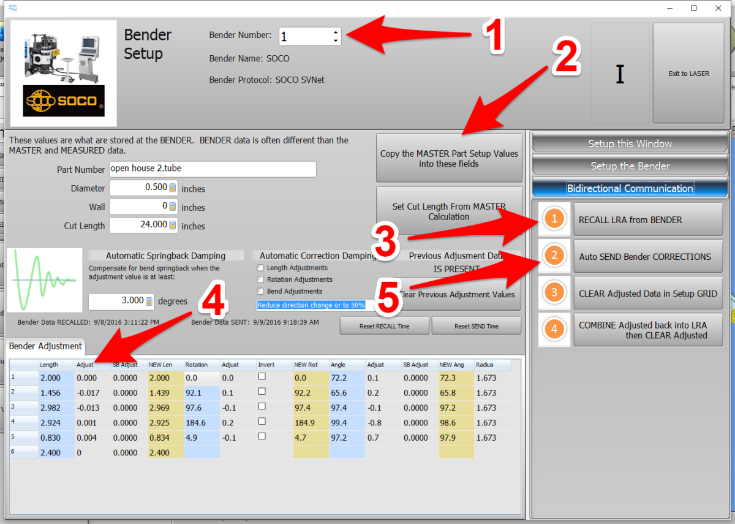
Task: Enable Bend Adjustments checkbox
Action: pyautogui.click(x=261, y=291)
